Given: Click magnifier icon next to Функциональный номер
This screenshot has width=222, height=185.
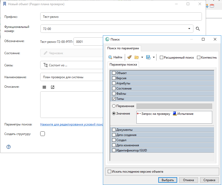Looking at the screenshot, I should pos(198,29).
